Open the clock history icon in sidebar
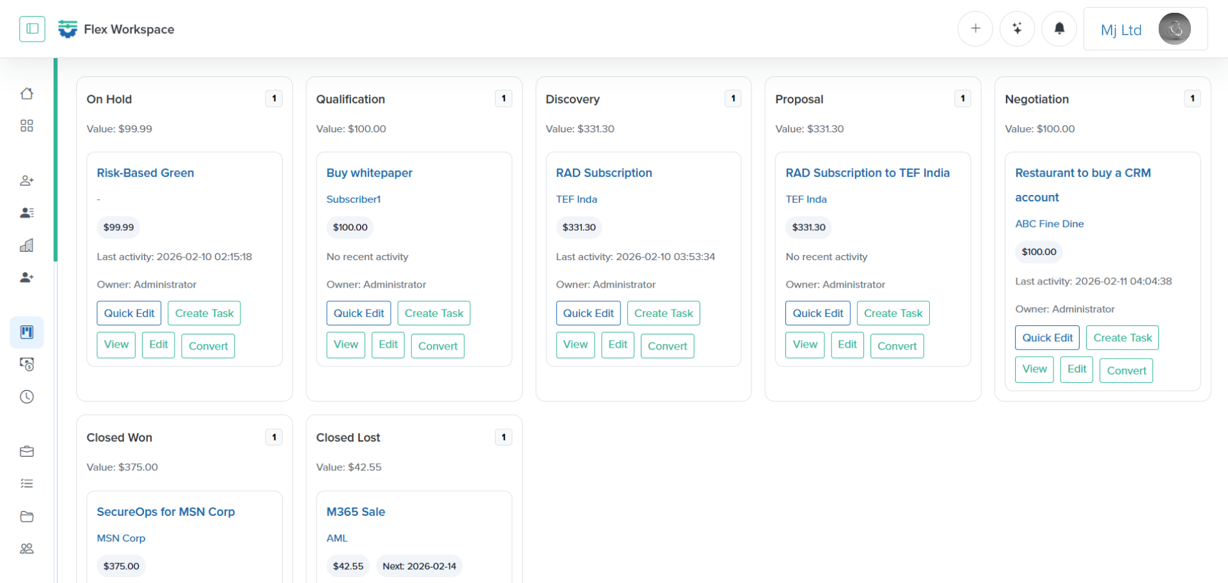Viewport: 1228px width, 583px height. tap(27, 397)
